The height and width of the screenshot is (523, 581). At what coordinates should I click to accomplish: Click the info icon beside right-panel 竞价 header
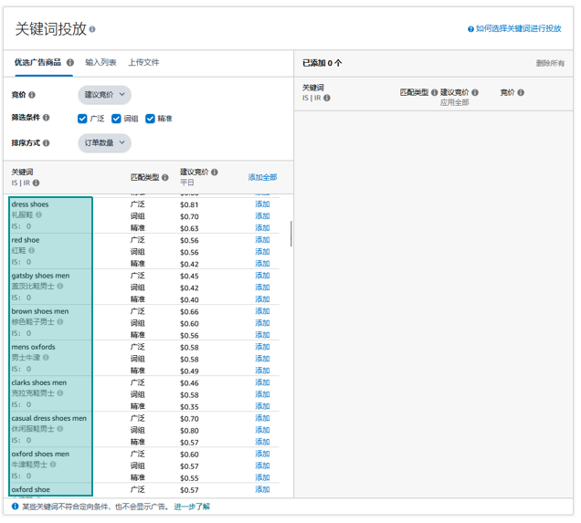click(x=521, y=92)
